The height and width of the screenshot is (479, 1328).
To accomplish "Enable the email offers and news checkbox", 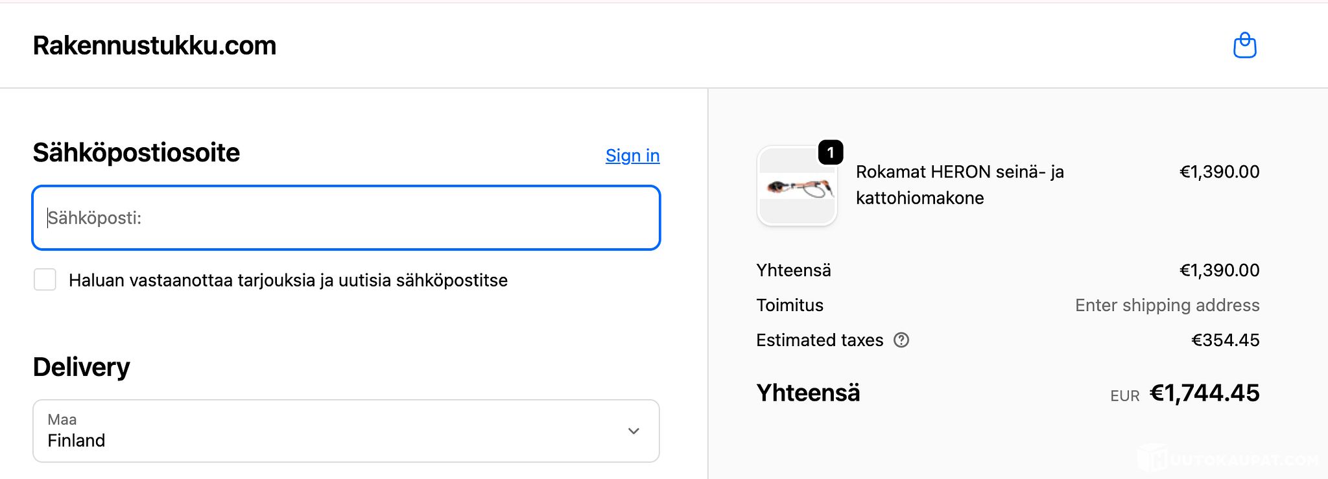I will click(x=45, y=280).
